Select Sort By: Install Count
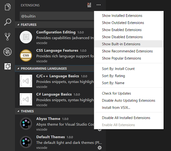The image size is (171, 151). point(129,69)
